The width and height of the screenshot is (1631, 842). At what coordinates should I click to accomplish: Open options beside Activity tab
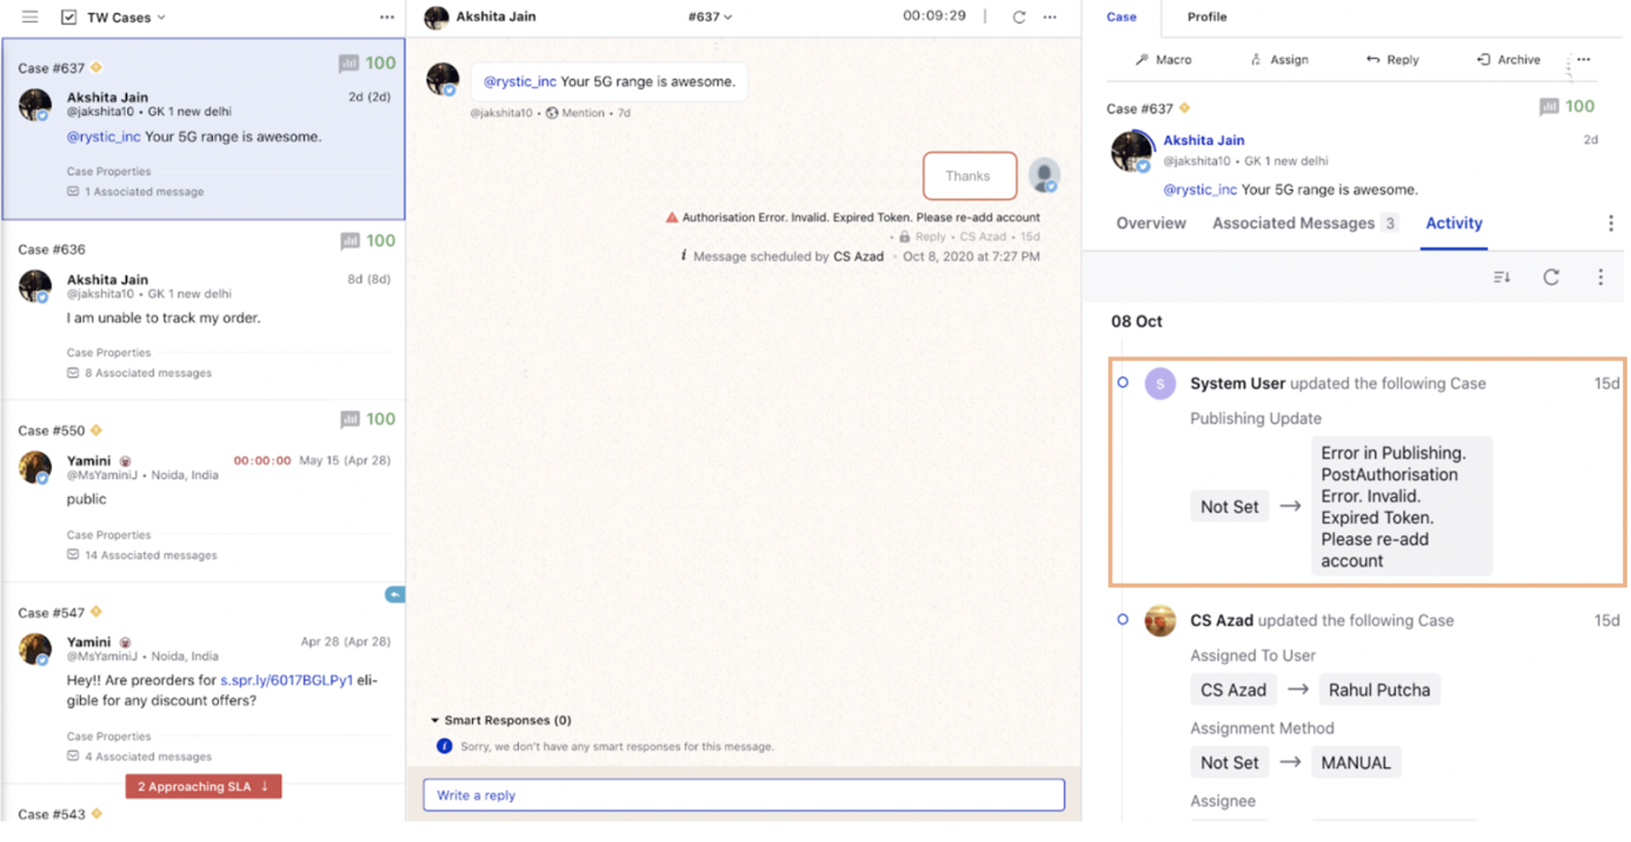[x=1610, y=223]
